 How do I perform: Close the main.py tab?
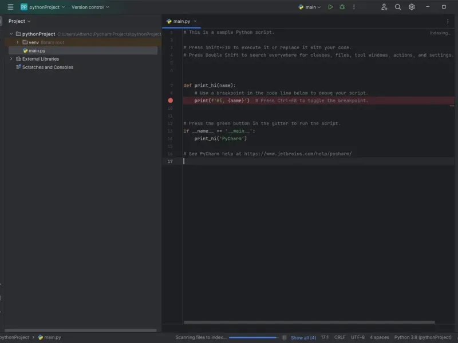point(195,21)
